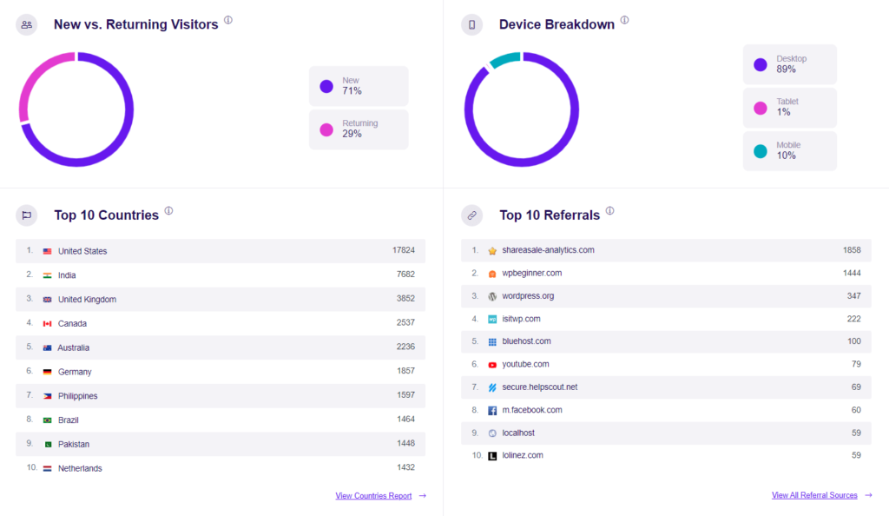Click the Mobile 10% legend entry

pyautogui.click(x=789, y=151)
